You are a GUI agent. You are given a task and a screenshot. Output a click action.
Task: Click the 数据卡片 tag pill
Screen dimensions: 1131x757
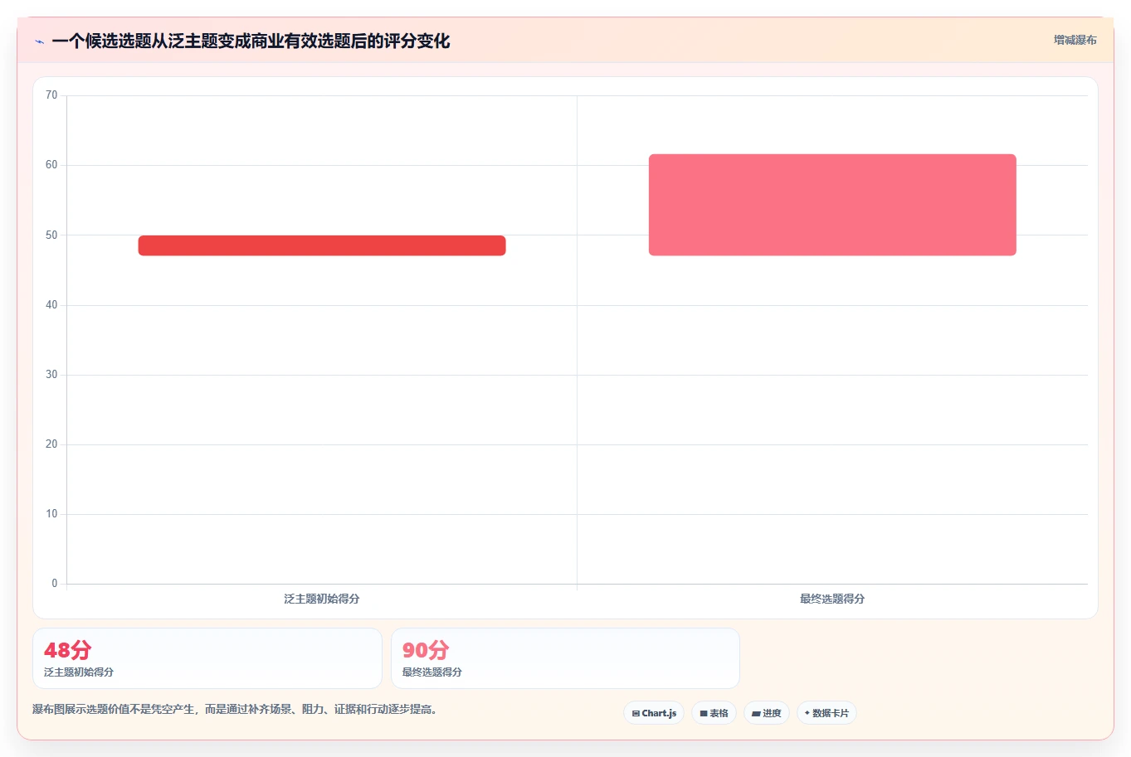[x=826, y=713]
